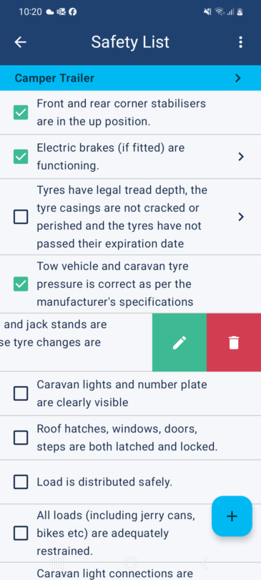Check the all loads adequately restrained box
The width and height of the screenshot is (261, 580).
(x=21, y=533)
